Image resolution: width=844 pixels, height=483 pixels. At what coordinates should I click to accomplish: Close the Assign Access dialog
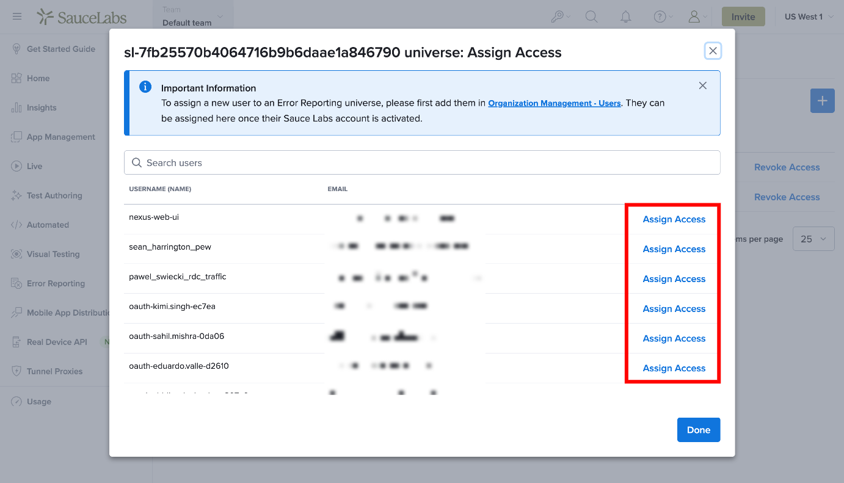pyautogui.click(x=713, y=51)
